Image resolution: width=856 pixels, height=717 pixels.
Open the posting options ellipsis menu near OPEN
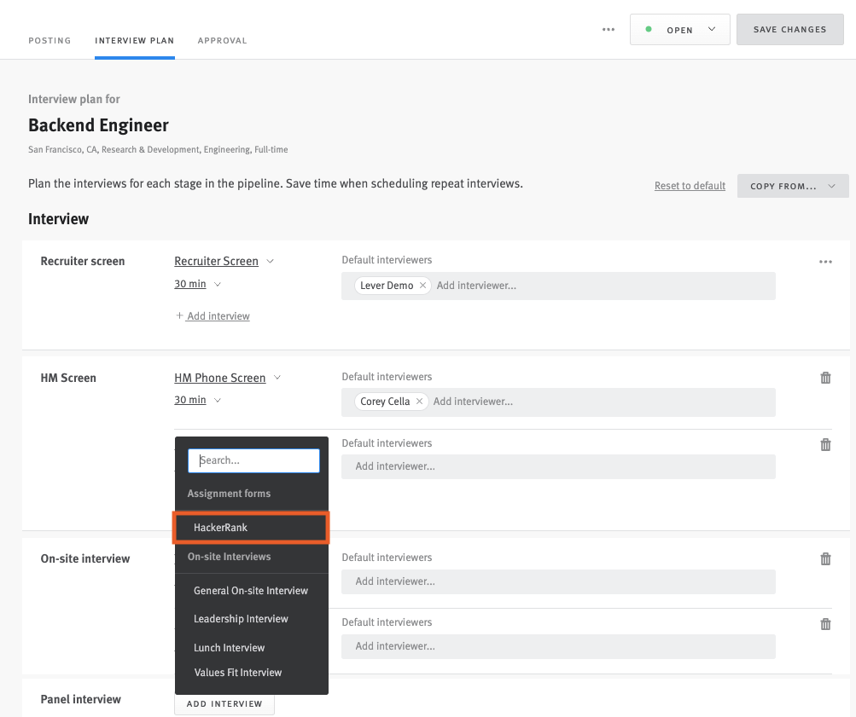click(608, 29)
